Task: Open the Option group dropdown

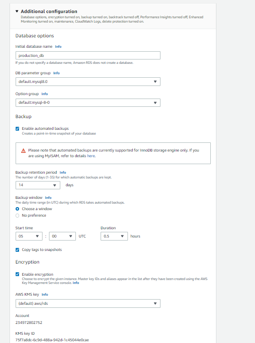Action: pos(88,102)
